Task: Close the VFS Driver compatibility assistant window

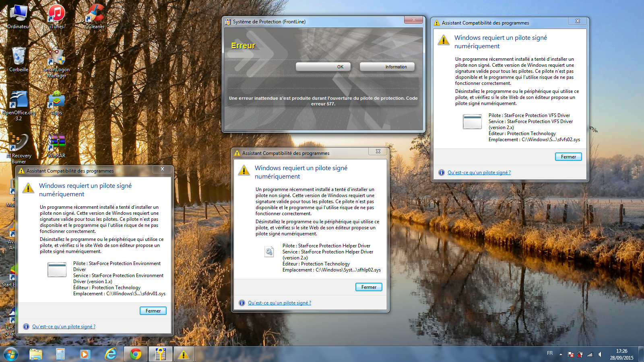Action: coord(578,21)
